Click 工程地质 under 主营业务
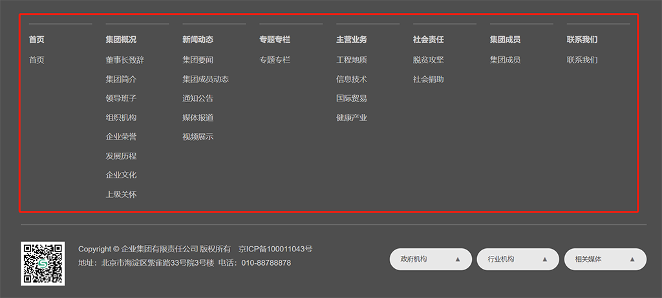The height and width of the screenshot is (298, 662). tap(352, 60)
